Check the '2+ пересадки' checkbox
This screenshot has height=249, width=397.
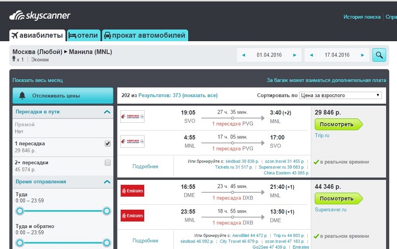coord(108,163)
